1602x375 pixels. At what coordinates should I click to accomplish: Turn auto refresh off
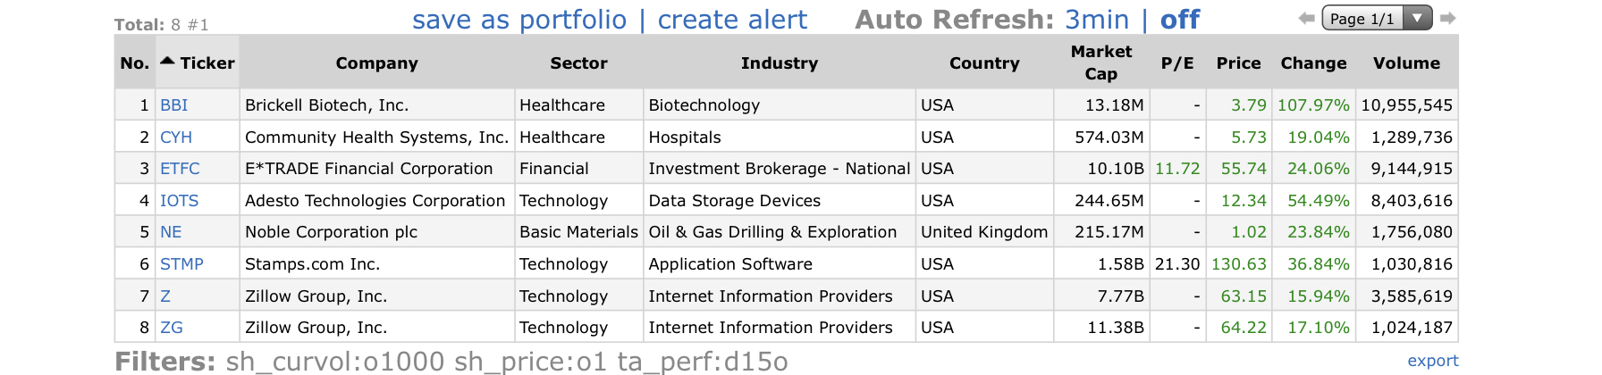tap(1180, 19)
